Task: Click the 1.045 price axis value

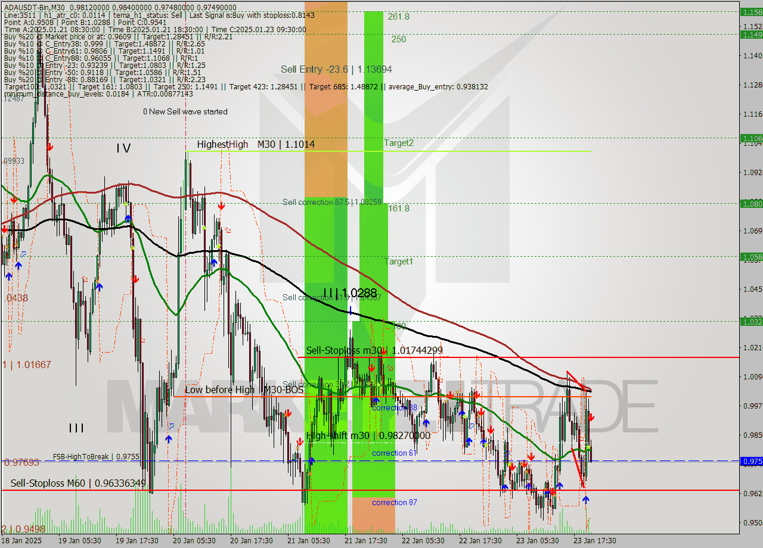Action: click(x=753, y=289)
